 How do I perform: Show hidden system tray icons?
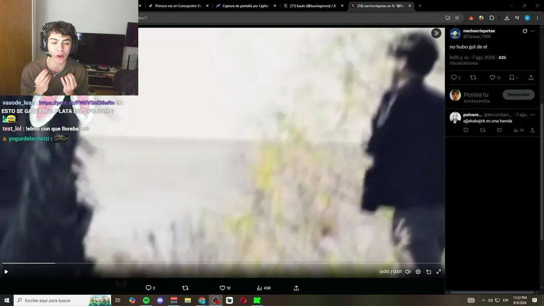tap(483, 300)
